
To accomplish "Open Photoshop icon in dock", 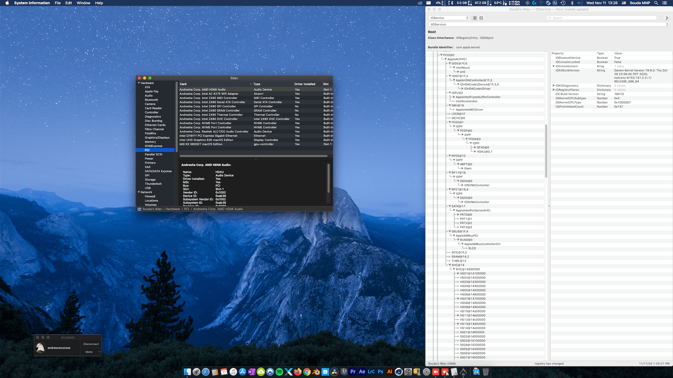I will [x=380, y=372].
